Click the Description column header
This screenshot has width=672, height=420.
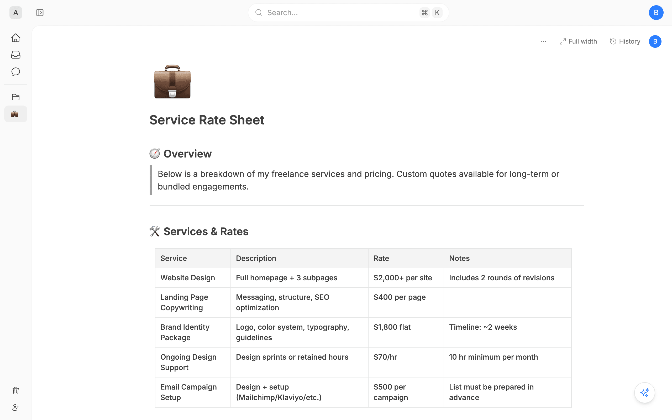(x=299, y=258)
